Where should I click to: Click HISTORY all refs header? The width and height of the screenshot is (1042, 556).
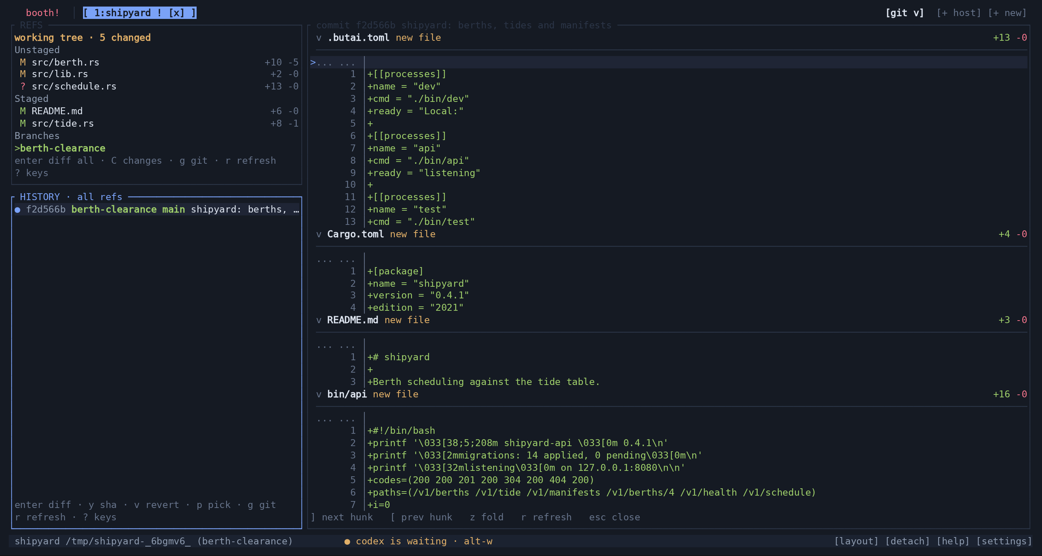[71, 197]
